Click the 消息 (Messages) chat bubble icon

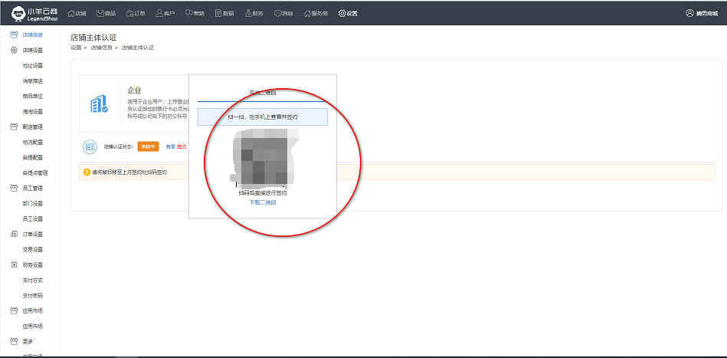[278, 13]
